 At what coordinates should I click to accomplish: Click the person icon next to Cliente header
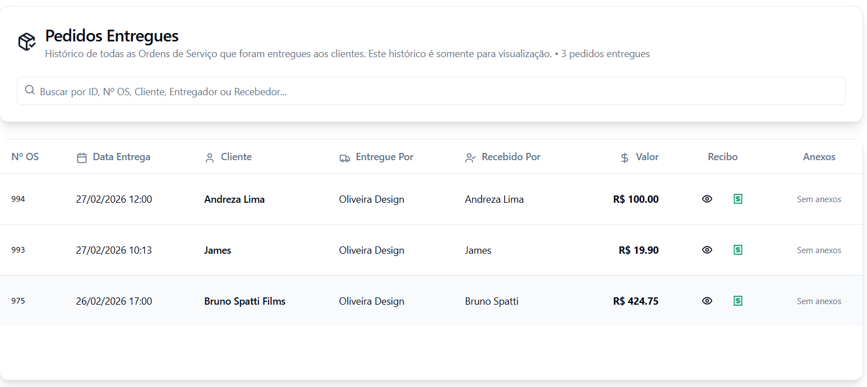(210, 157)
